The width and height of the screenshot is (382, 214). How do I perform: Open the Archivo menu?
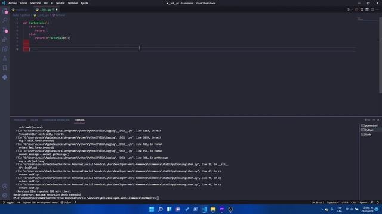point(13,3)
